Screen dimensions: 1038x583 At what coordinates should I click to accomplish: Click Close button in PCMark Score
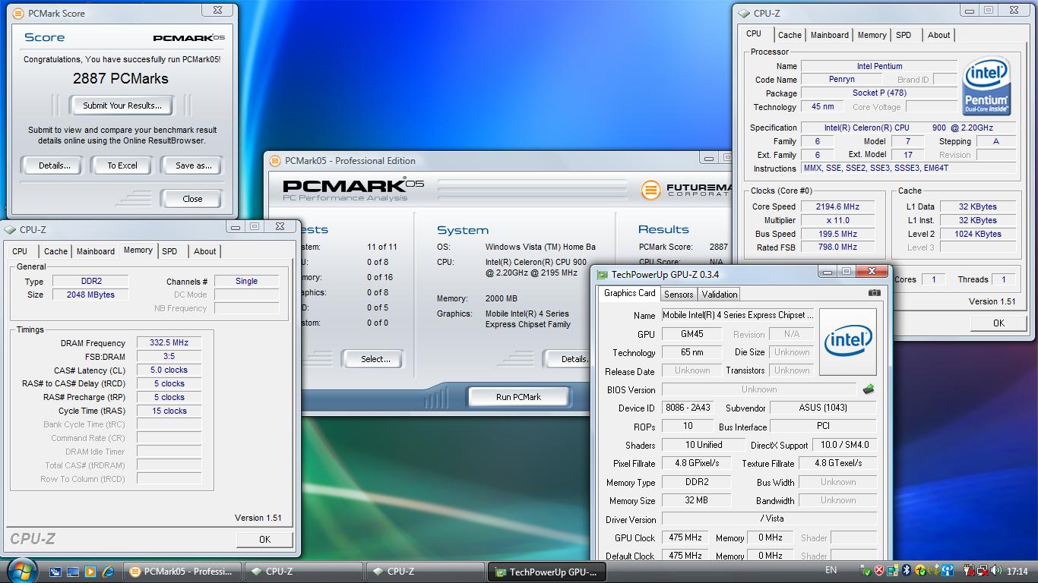[x=192, y=199]
